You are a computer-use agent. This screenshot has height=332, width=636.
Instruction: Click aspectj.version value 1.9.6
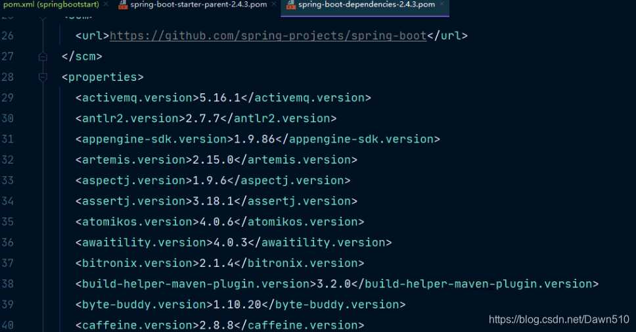[x=210, y=181]
